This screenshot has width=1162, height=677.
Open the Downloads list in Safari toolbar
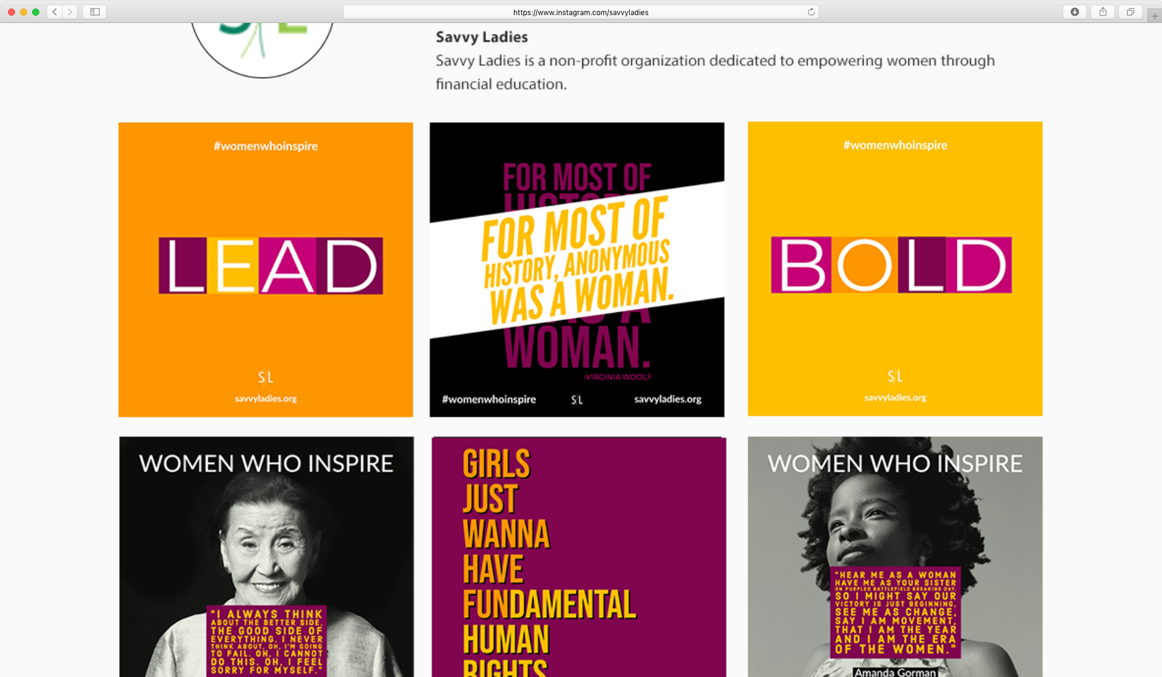[1075, 11]
